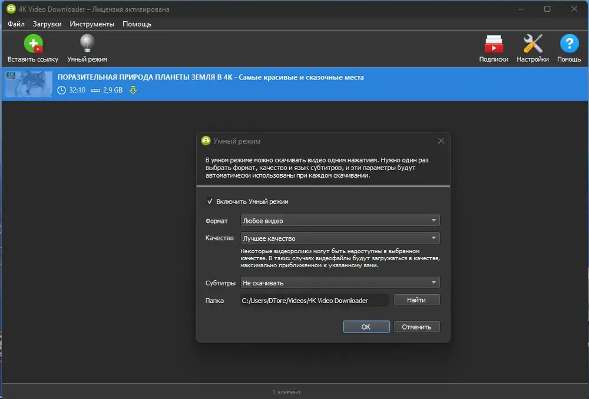The width and height of the screenshot is (589, 399).
Task: Open the Subtitles dropdown
Action: tap(340, 282)
